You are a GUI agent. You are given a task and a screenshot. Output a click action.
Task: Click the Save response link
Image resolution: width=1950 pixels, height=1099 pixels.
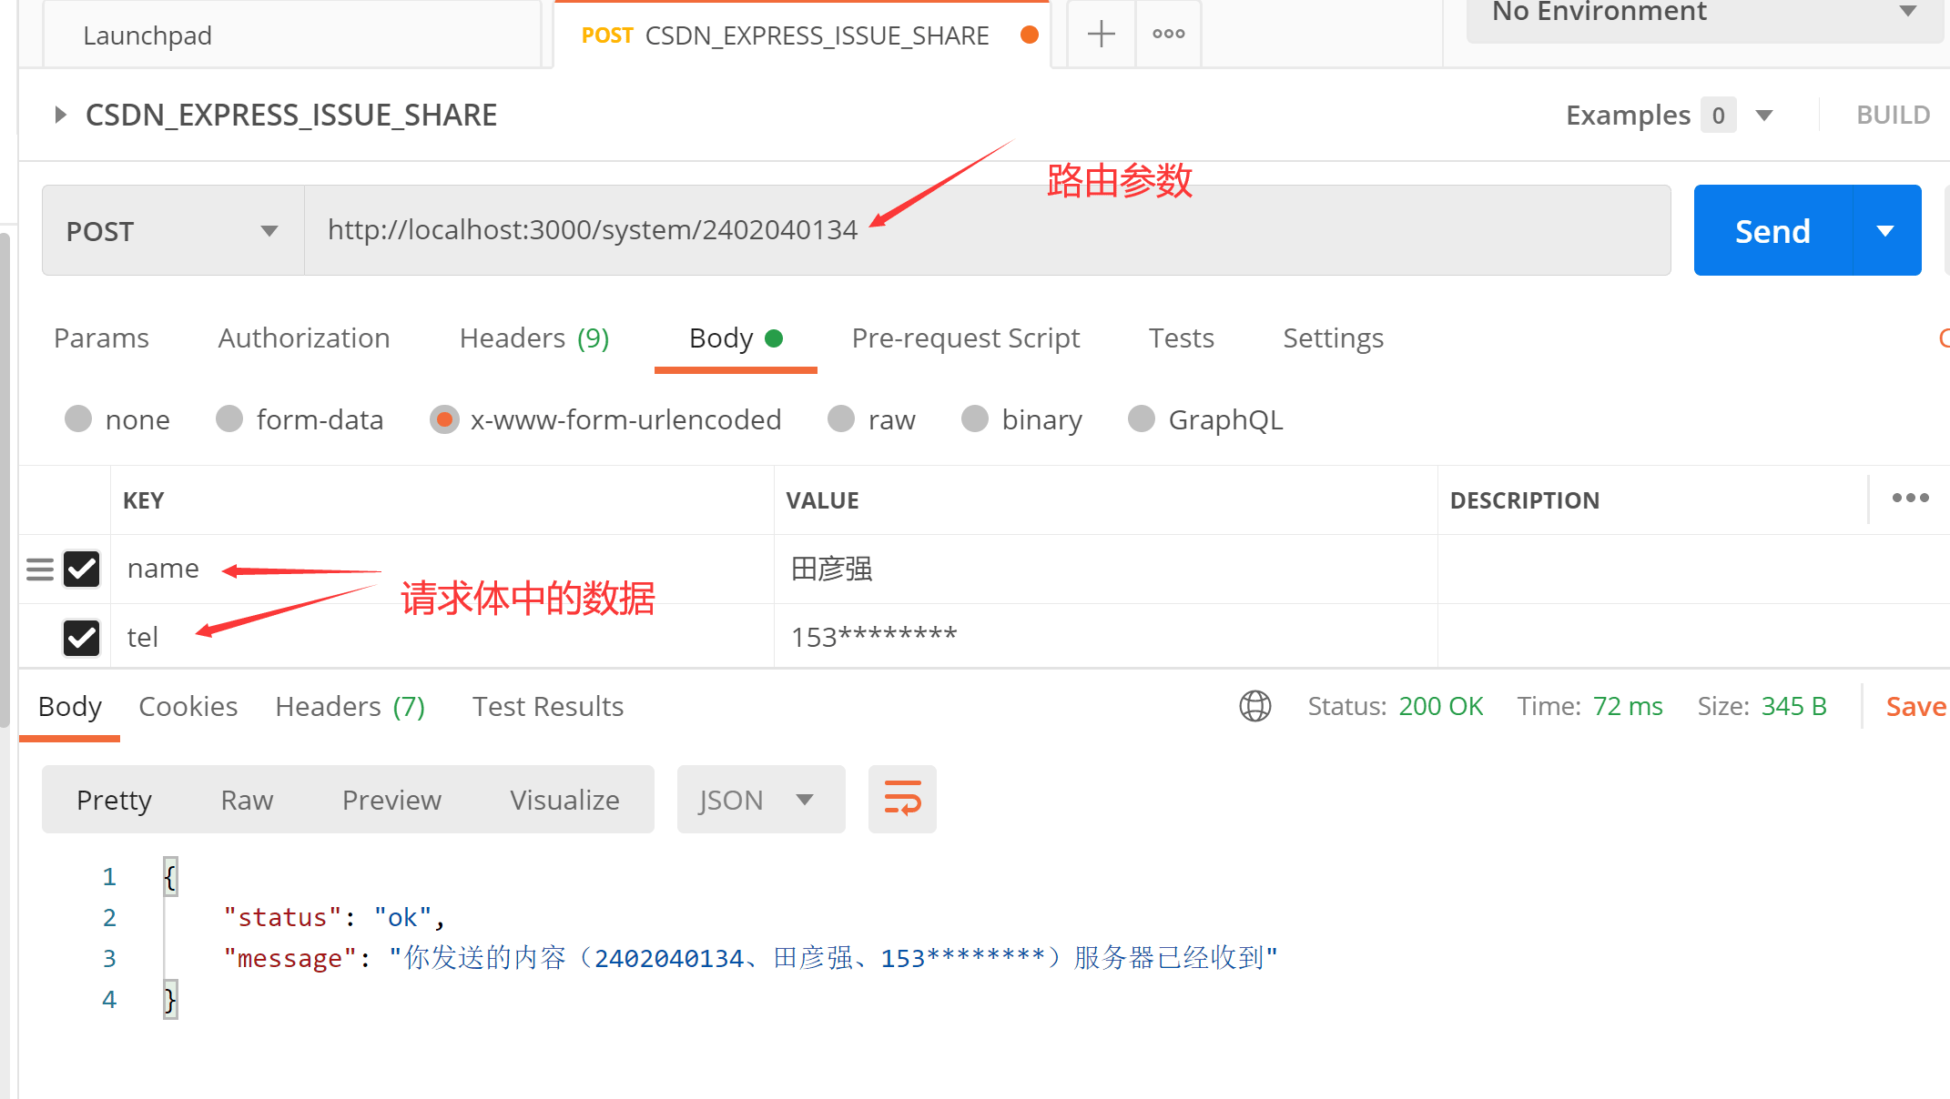[x=1914, y=707]
